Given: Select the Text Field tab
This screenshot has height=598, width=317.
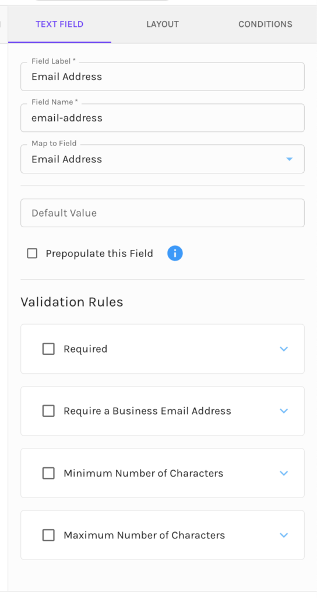Looking at the screenshot, I should click(60, 25).
